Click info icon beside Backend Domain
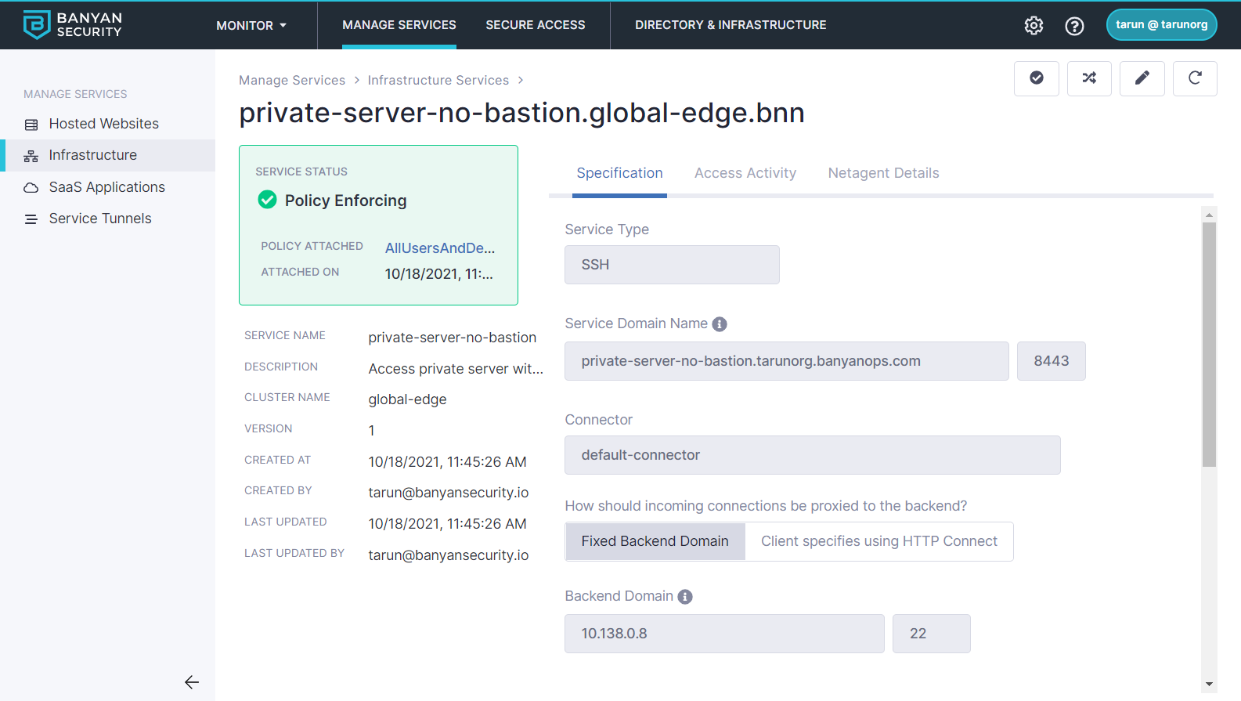The width and height of the screenshot is (1241, 701). point(685,597)
